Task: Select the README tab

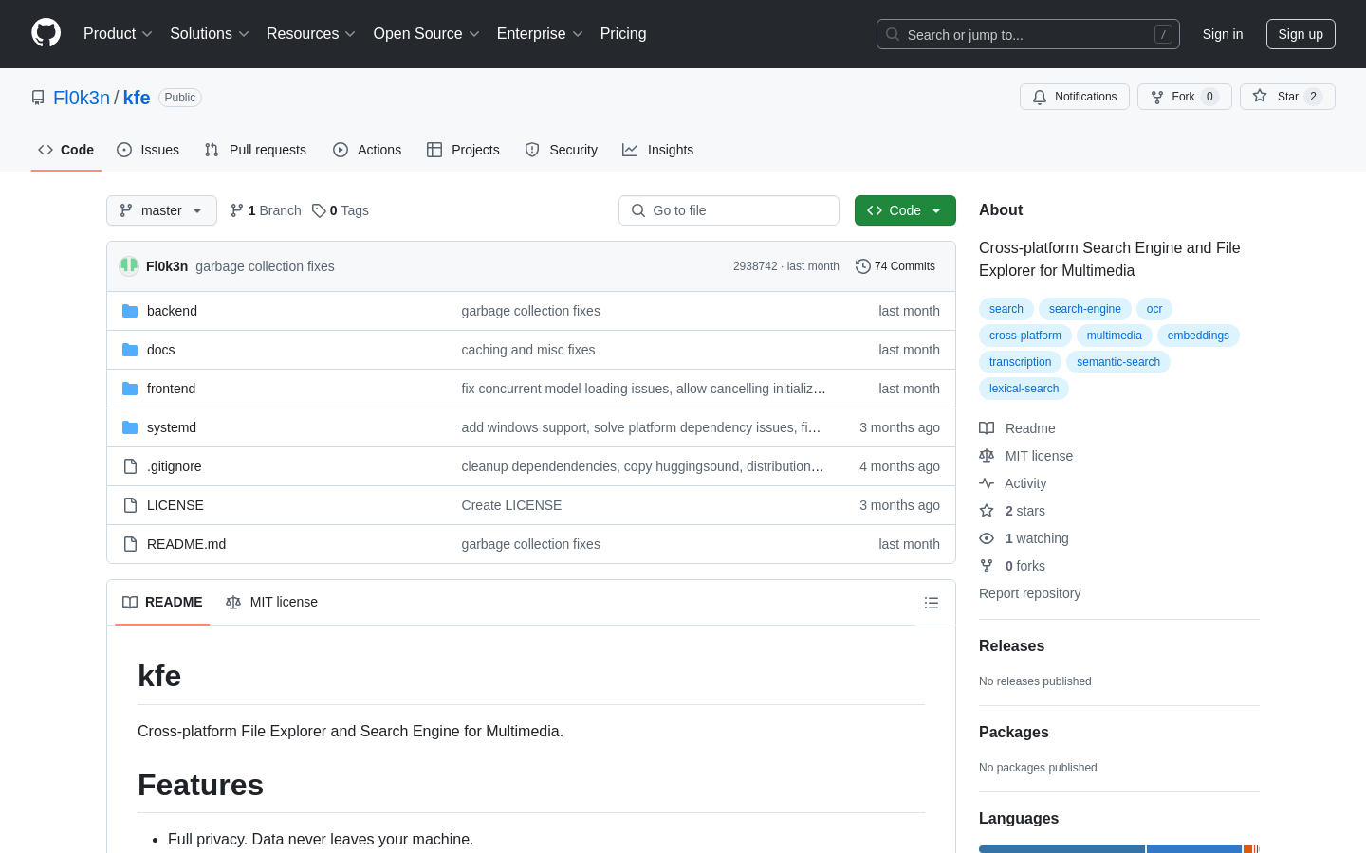Action: point(162,603)
